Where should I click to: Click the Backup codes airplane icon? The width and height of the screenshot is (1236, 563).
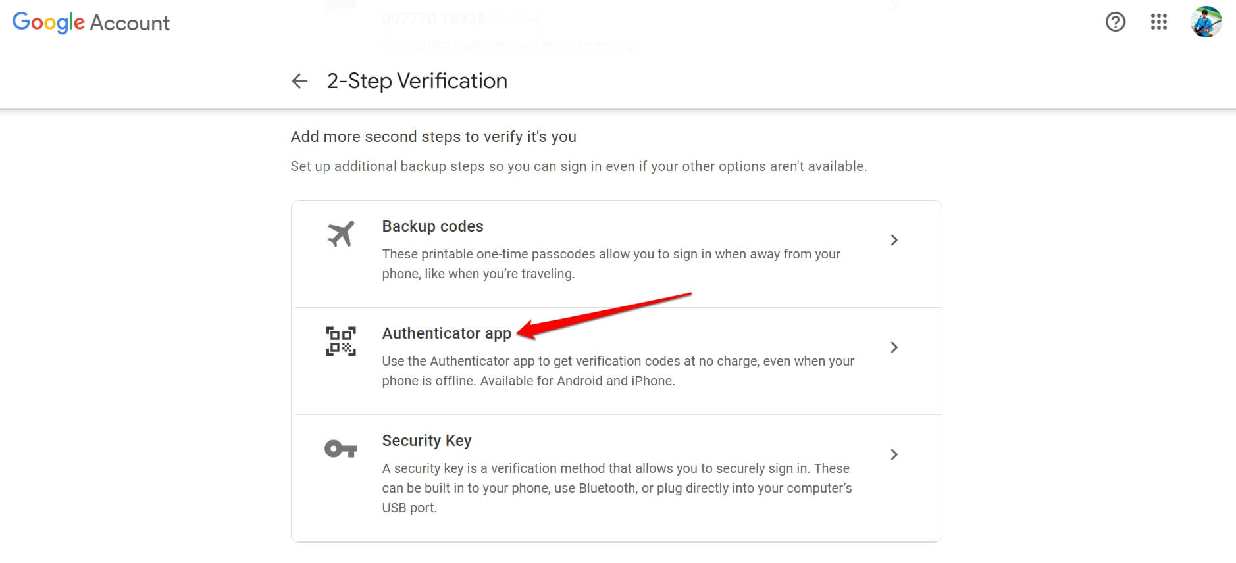[x=341, y=233]
